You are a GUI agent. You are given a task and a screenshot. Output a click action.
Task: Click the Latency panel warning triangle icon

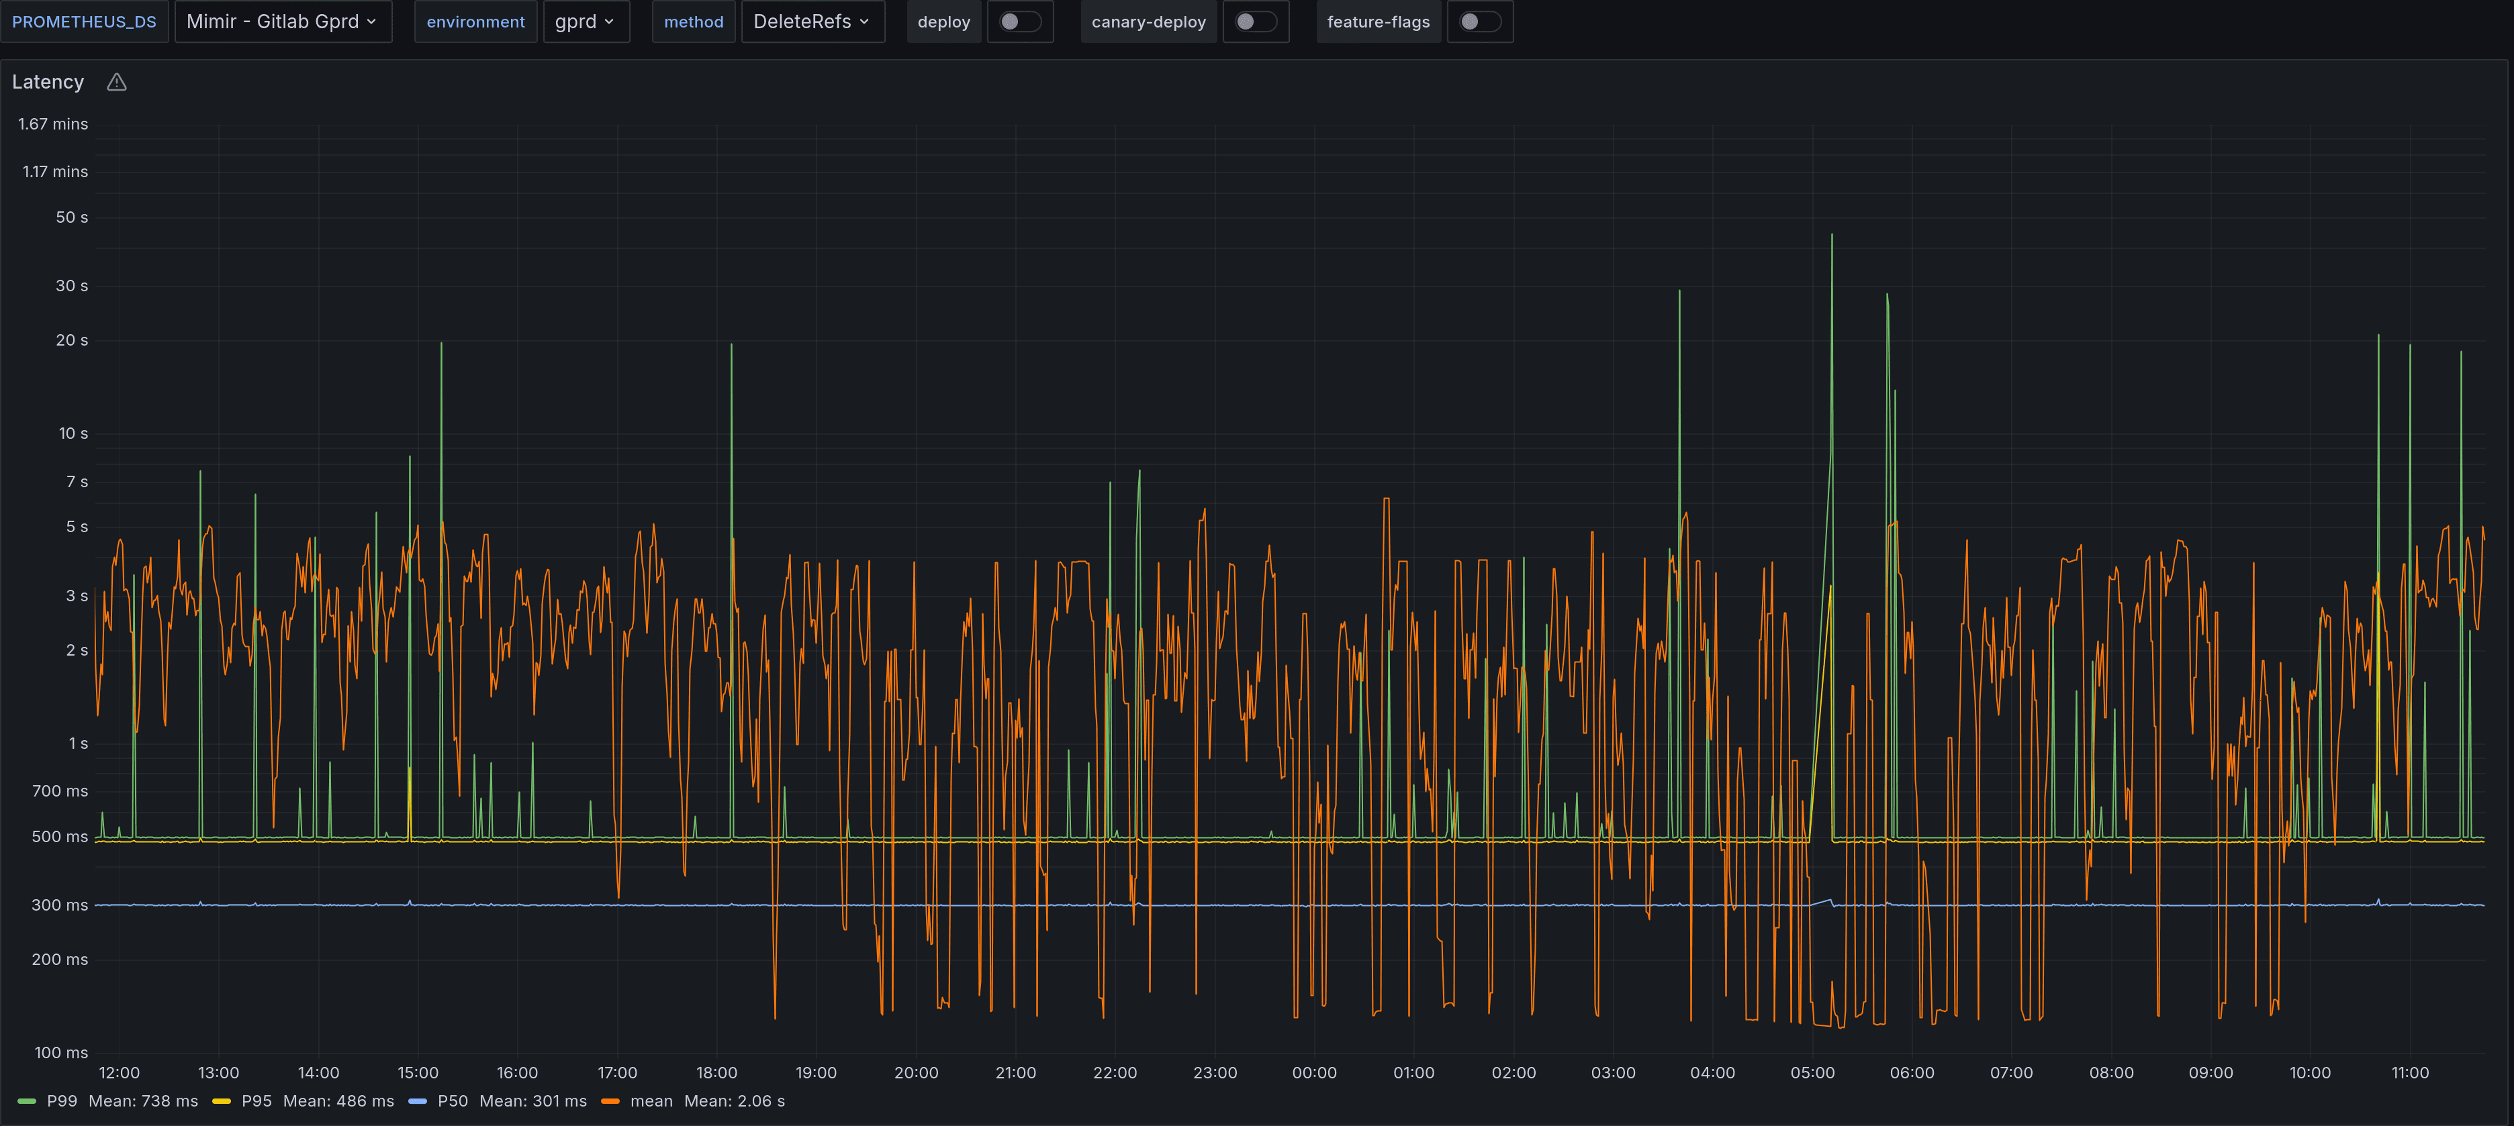click(116, 82)
